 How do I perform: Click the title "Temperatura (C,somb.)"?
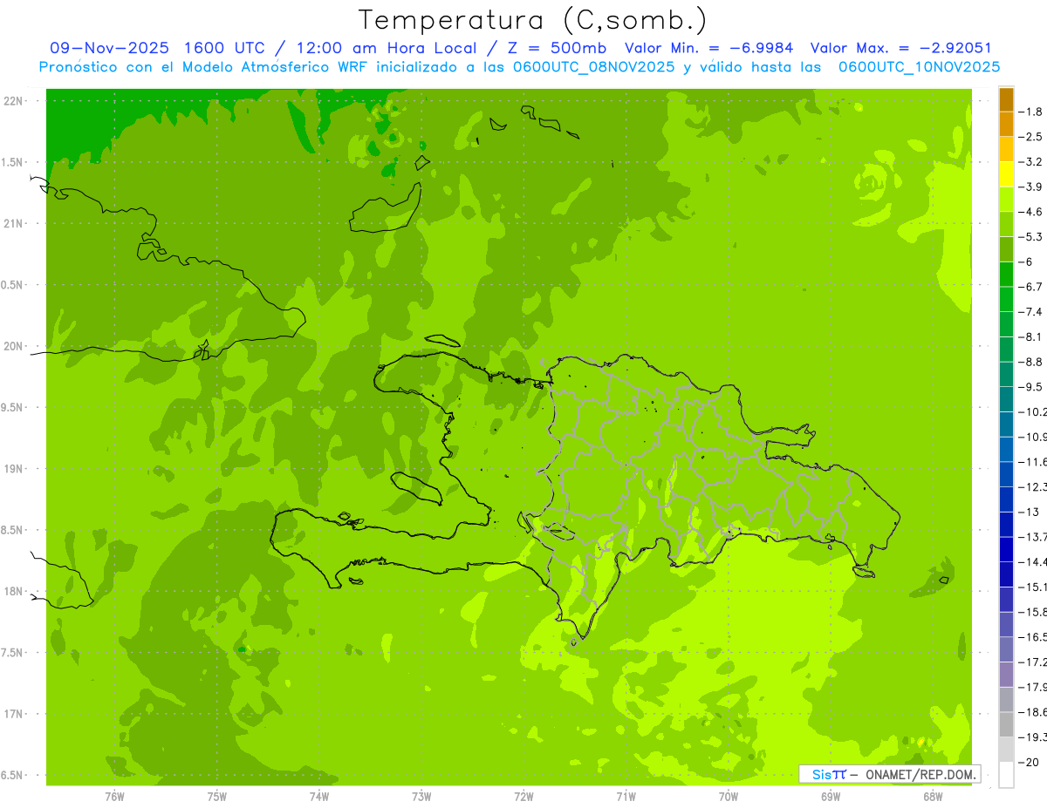[x=533, y=20]
